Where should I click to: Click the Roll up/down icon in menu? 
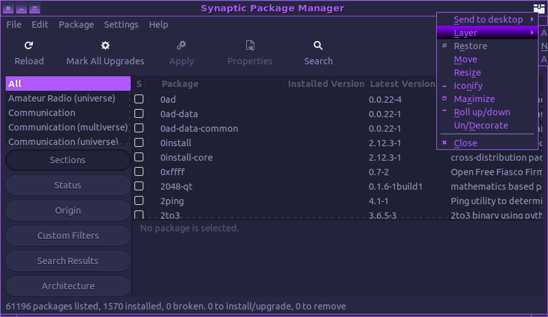pyautogui.click(x=444, y=110)
